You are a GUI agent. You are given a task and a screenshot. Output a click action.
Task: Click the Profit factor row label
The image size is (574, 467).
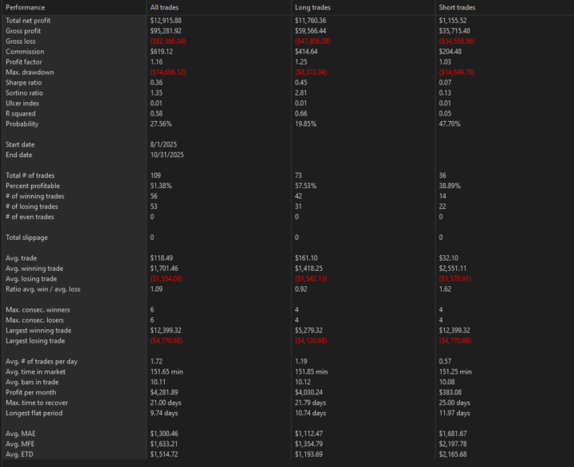click(x=24, y=62)
